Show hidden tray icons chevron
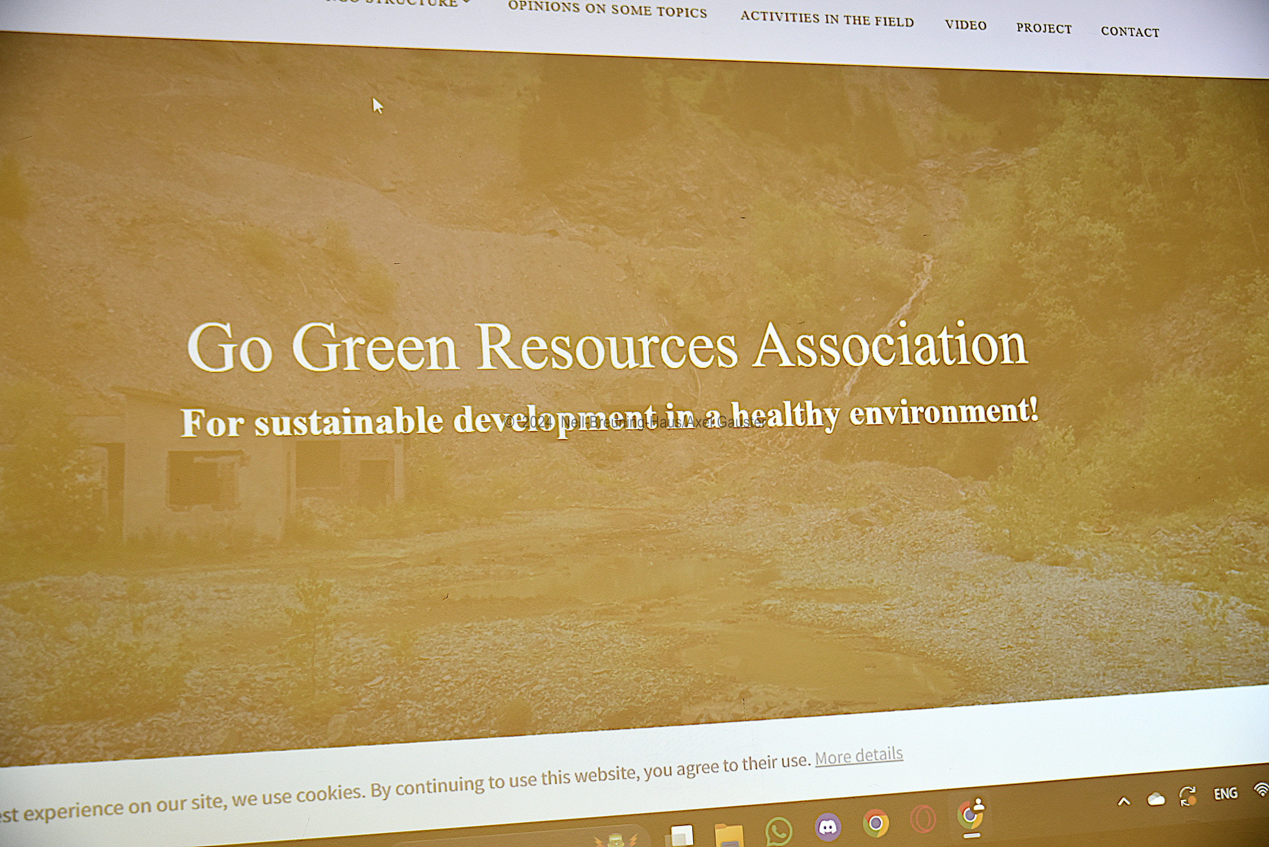The width and height of the screenshot is (1269, 847). click(x=1124, y=801)
